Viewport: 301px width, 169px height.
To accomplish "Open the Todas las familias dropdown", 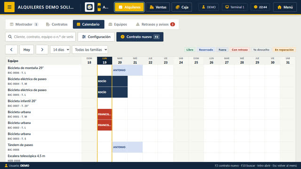I will (x=90, y=50).
